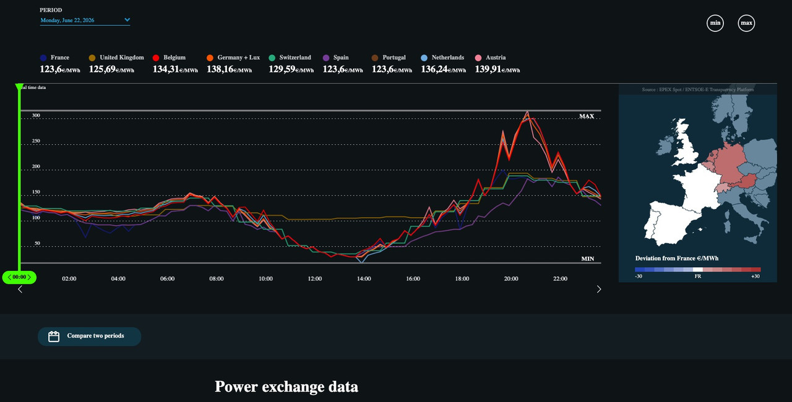792x402 pixels.
Task: Toggle Portugal series brown dot
Action: (376, 58)
